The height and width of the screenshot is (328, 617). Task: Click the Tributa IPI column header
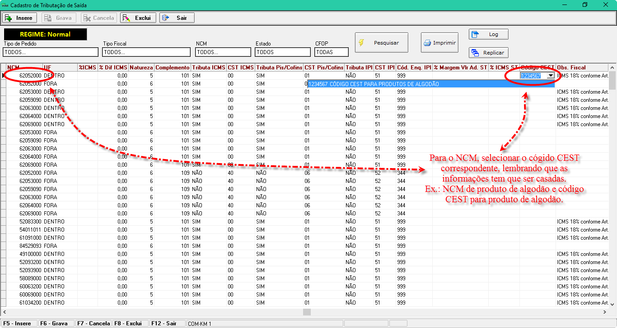tap(359, 68)
